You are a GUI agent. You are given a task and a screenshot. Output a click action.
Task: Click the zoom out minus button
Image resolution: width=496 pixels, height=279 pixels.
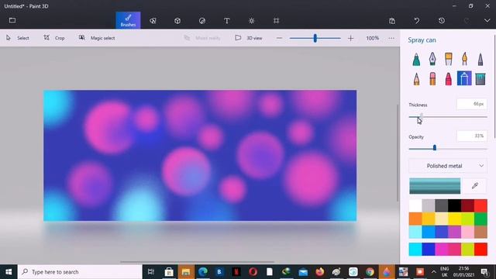tap(279, 38)
